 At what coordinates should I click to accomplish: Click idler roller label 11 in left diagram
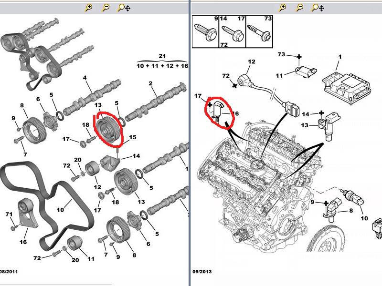pyautogui.click(x=91, y=259)
